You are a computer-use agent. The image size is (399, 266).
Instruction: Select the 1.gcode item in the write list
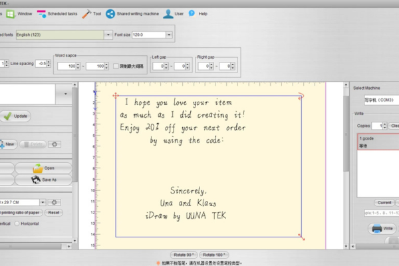click(x=368, y=140)
